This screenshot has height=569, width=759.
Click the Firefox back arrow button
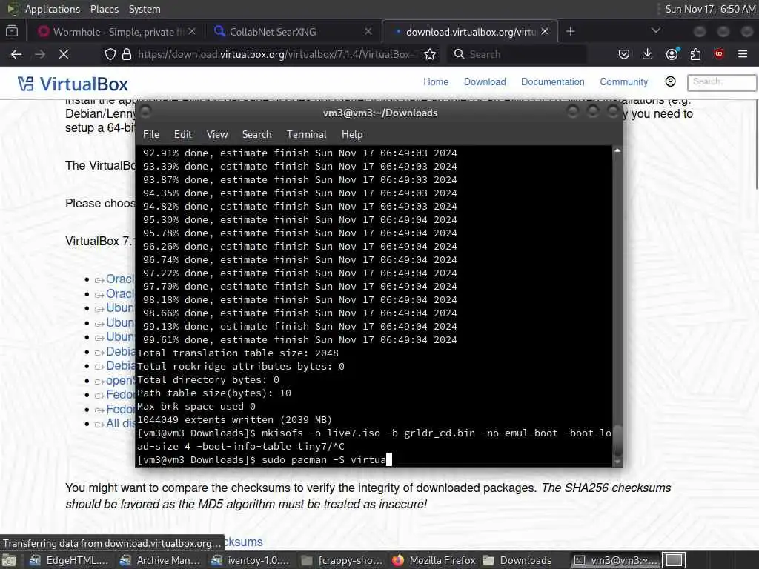(16, 54)
